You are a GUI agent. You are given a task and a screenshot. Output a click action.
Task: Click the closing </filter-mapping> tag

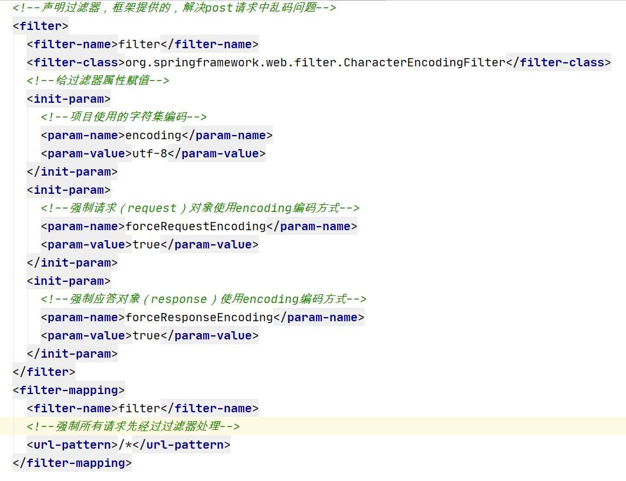click(72, 463)
